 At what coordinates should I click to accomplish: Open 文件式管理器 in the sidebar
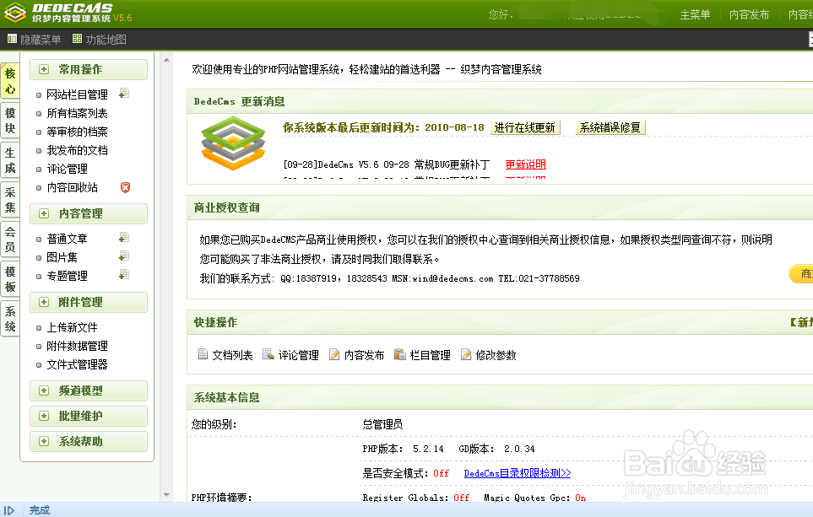[78, 364]
